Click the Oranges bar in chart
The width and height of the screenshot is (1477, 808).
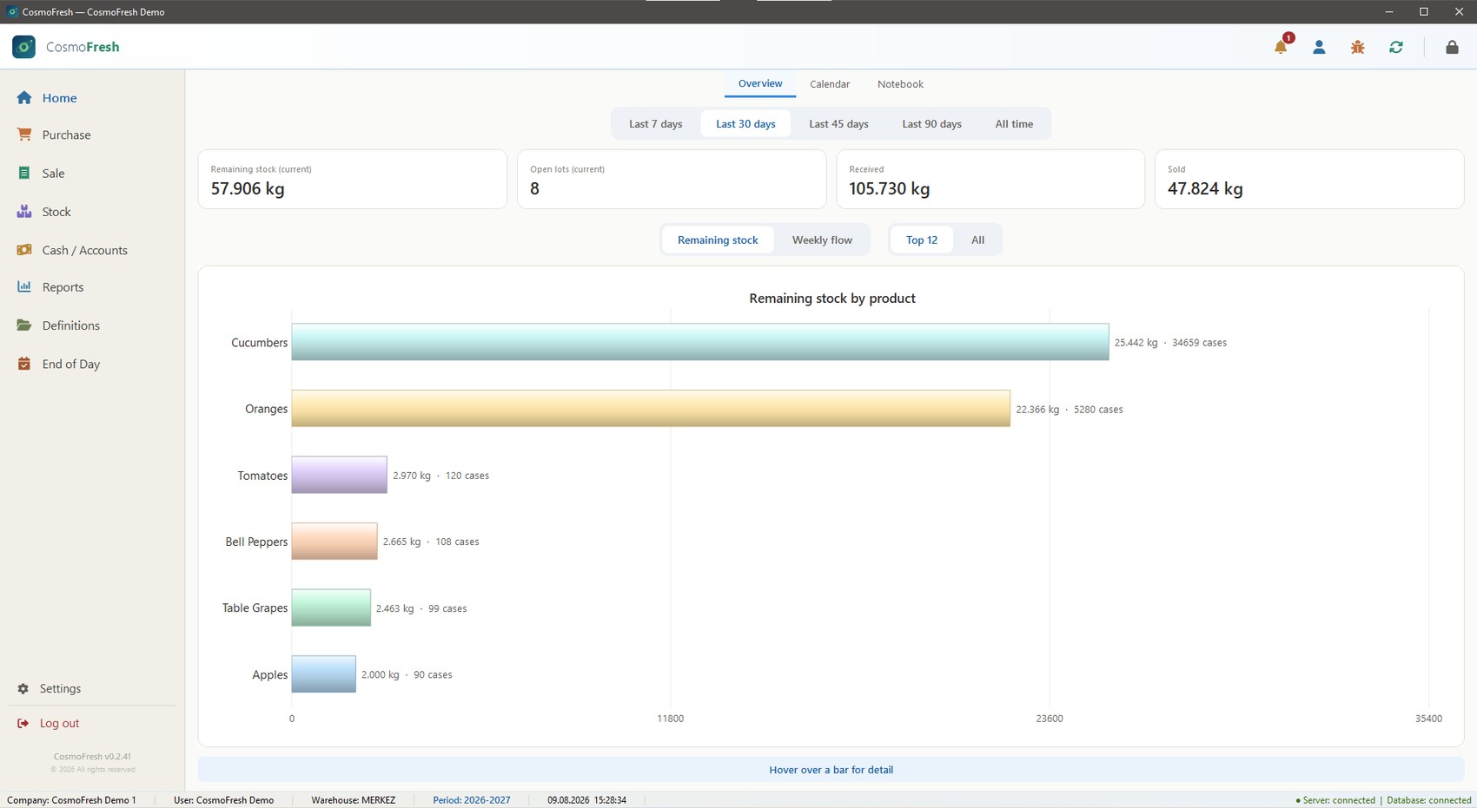pos(651,409)
